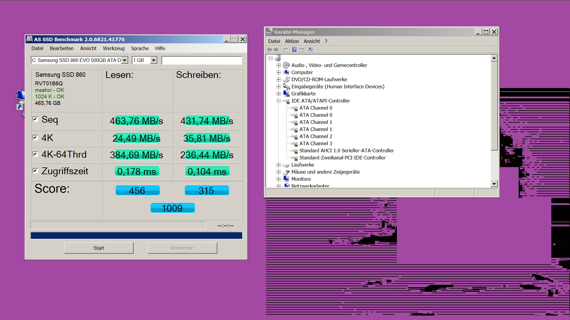Click the IDE ATA/ATAPI-Controller category icon
This screenshot has height=320, width=570.
tap(286, 101)
